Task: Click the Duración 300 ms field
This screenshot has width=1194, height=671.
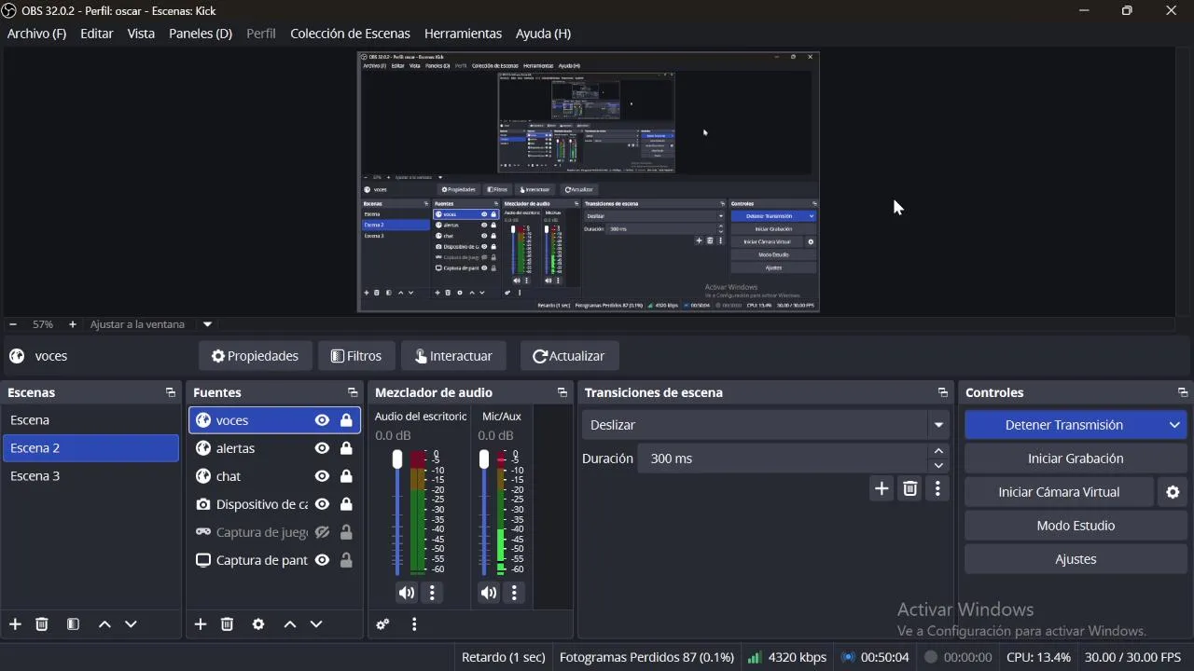Action: [784, 459]
